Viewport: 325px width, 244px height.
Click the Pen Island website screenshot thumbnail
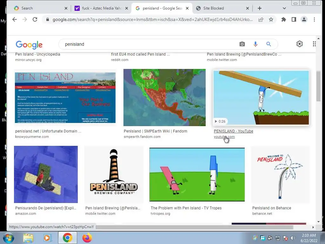[65, 98]
